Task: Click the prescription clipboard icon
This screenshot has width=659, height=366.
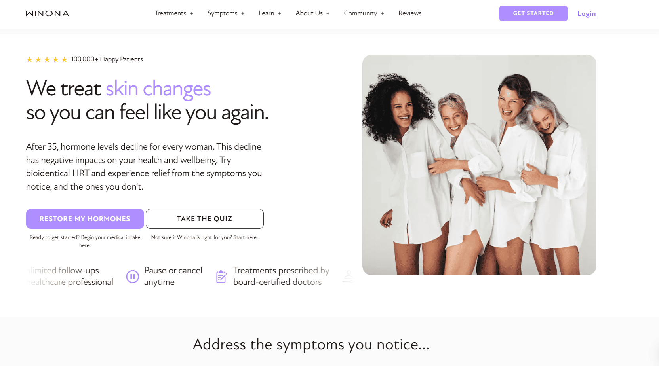Action: point(221,276)
